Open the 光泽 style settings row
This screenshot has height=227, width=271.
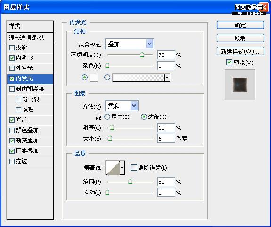coord(30,120)
